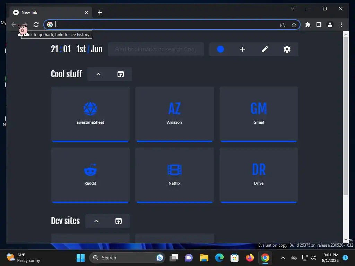Open File Explorer from taskbar
This screenshot has width=355, height=266.
pos(204,258)
